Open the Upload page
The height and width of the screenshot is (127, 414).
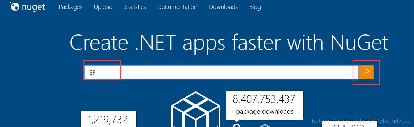103,7
